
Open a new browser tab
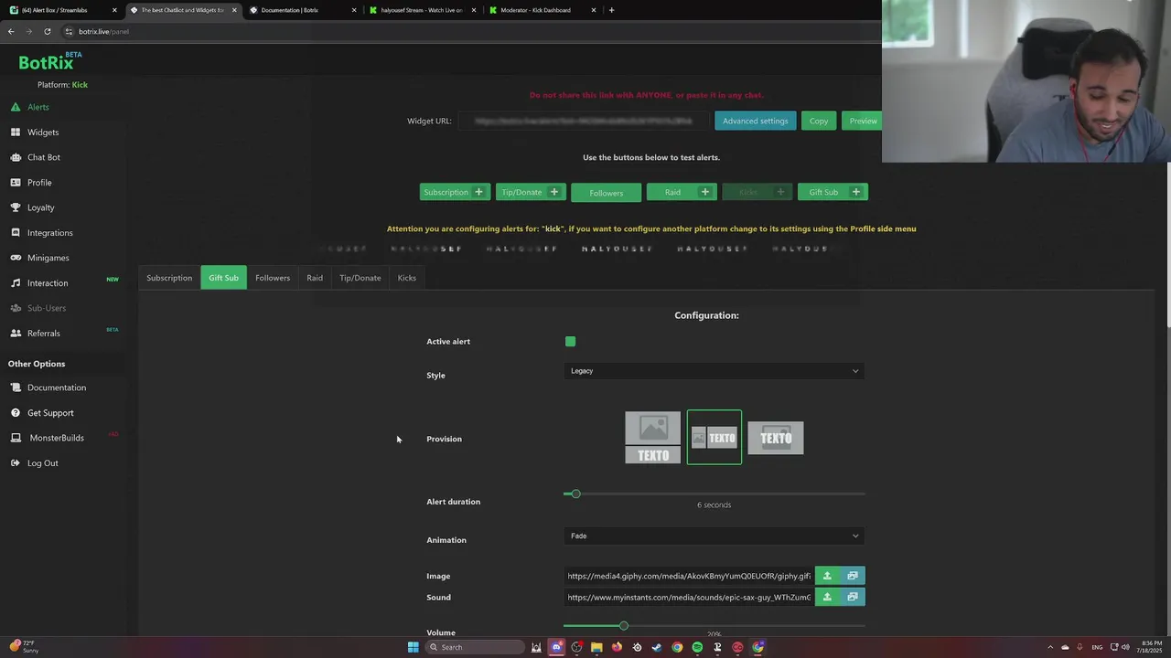click(611, 10)
